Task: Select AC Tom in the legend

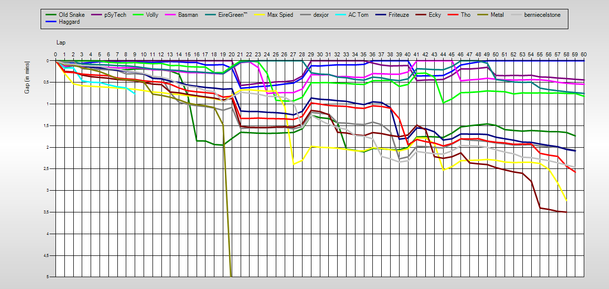Action: tap(358, 15)
